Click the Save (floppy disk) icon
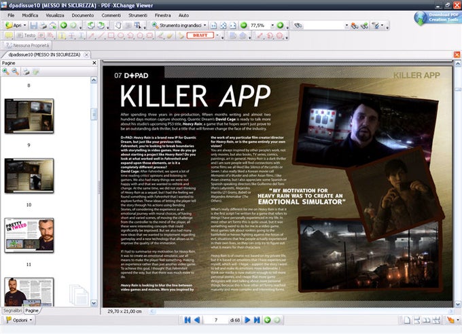The width and height of the screenshot is (462, 334). click(33, 26)
